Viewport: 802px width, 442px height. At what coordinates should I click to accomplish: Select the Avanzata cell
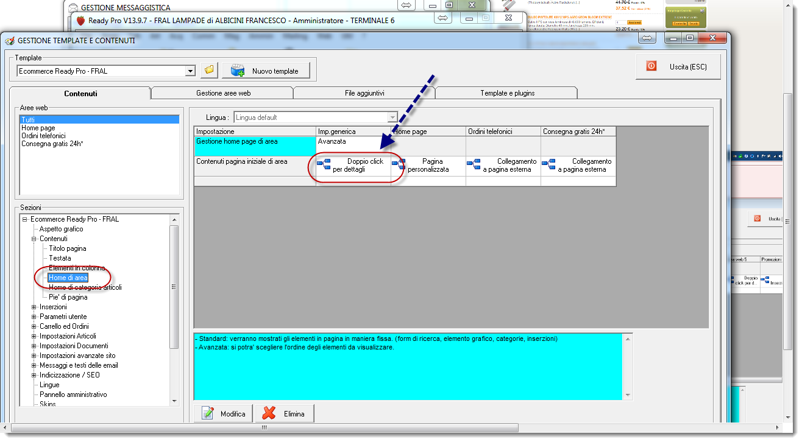[x=353, y=146]
